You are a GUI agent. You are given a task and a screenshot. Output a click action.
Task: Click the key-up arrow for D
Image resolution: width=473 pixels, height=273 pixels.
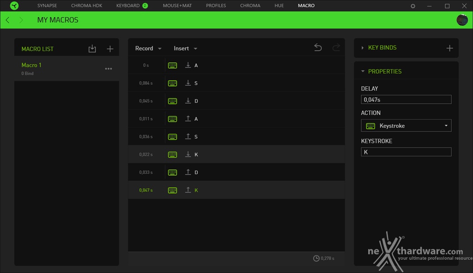(188, 172)
